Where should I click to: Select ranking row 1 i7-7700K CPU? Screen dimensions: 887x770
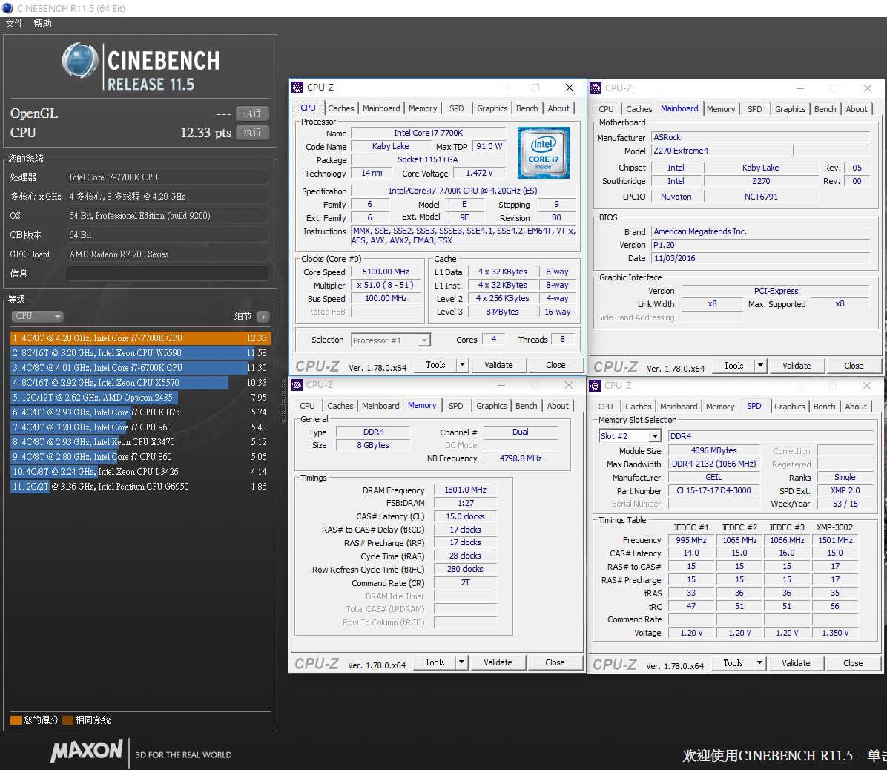click(x=140, y=338)
